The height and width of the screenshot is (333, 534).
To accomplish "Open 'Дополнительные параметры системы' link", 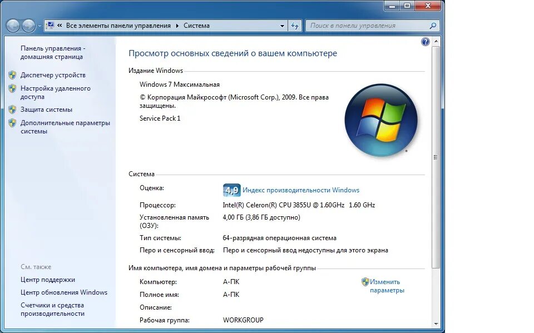I will pyautogui.click(x=66, y=127).
